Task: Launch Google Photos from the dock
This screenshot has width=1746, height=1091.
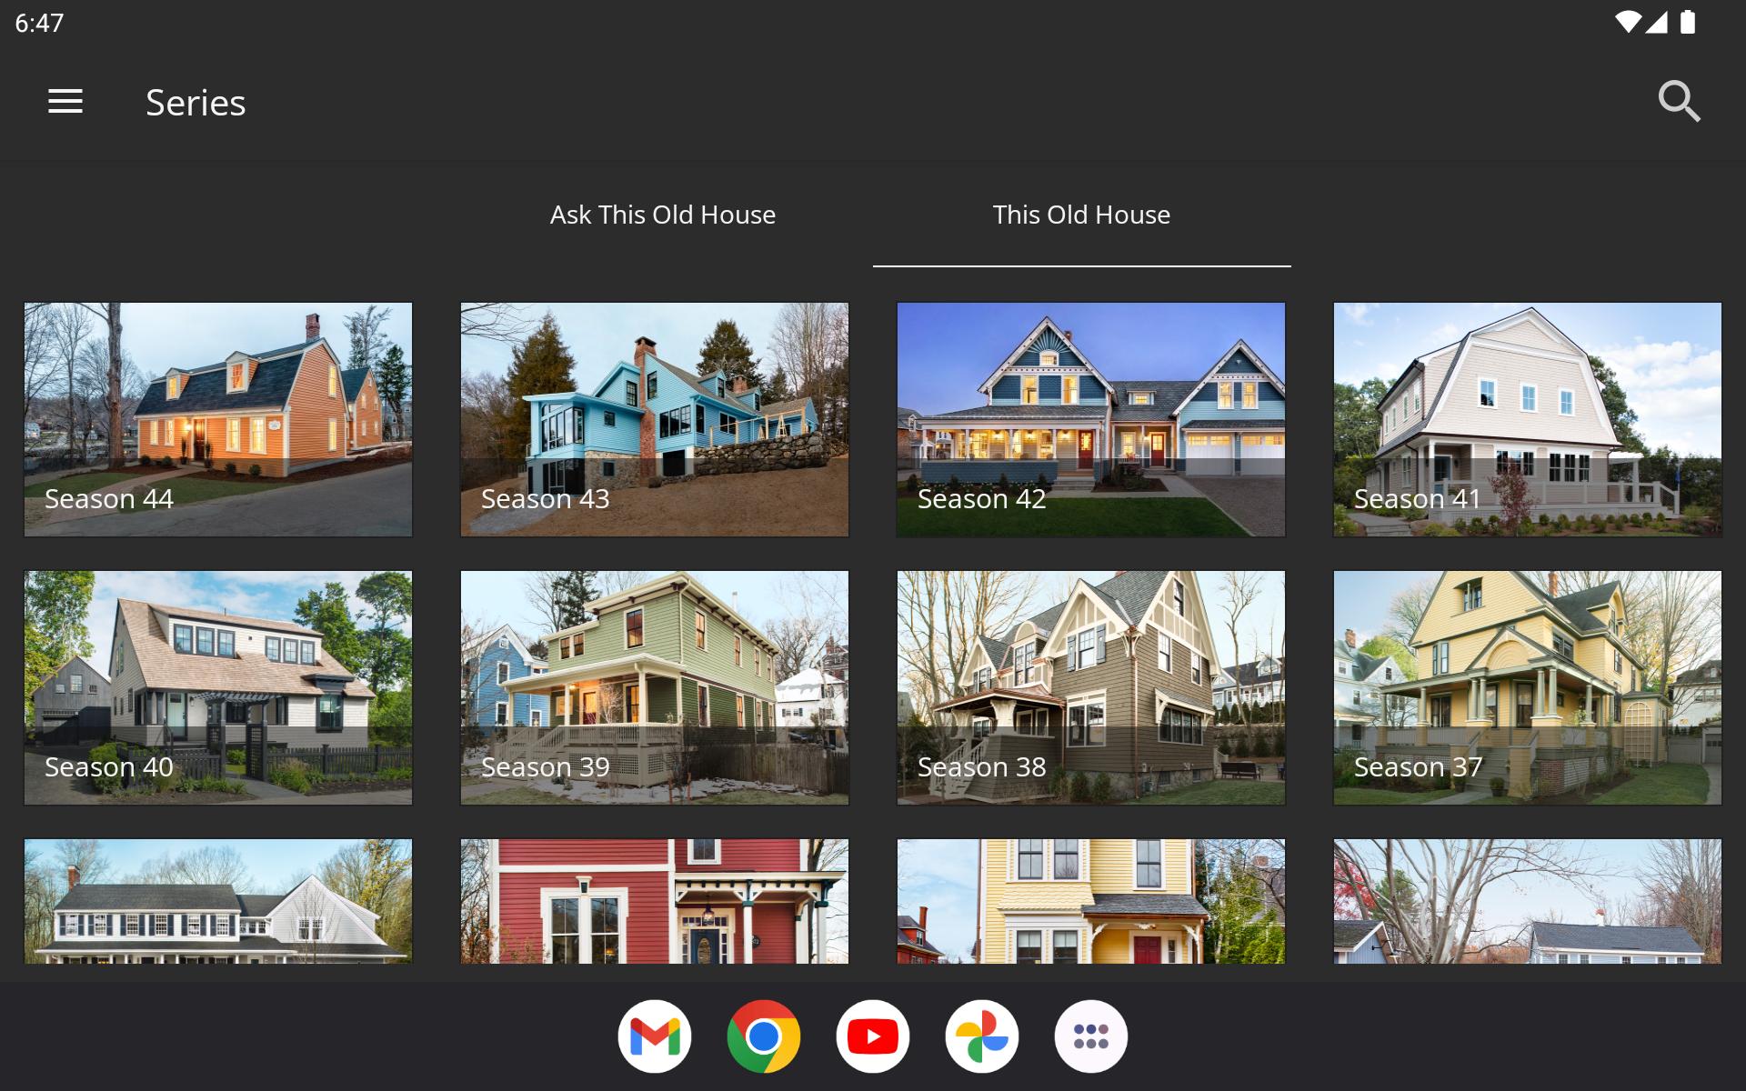Action: [x=982, y=1036]
